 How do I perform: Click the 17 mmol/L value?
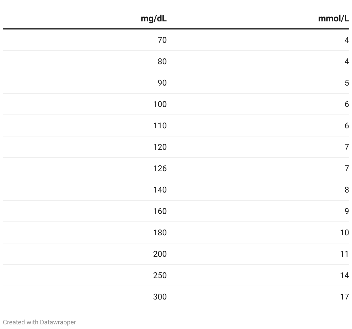click(344, 297)
